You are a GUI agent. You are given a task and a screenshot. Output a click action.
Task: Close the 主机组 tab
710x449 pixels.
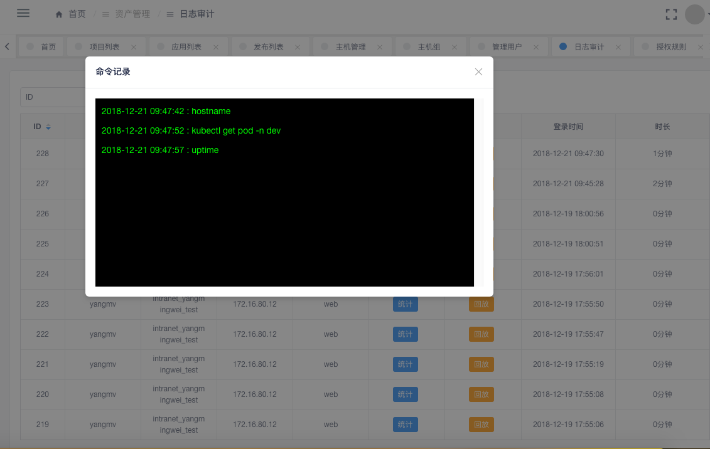click(454, 47)
